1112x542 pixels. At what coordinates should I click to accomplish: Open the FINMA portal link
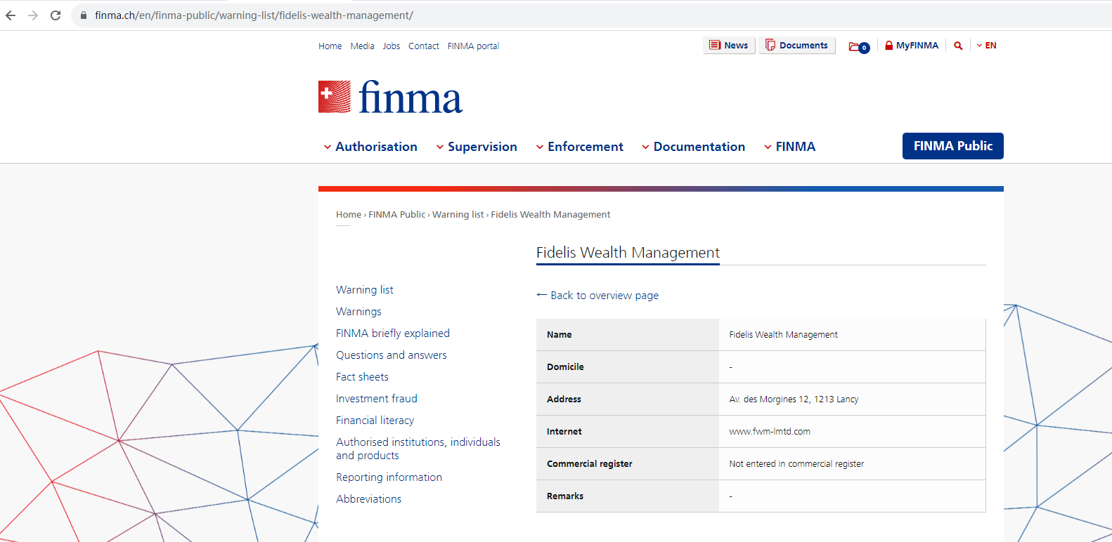(474, 46)
